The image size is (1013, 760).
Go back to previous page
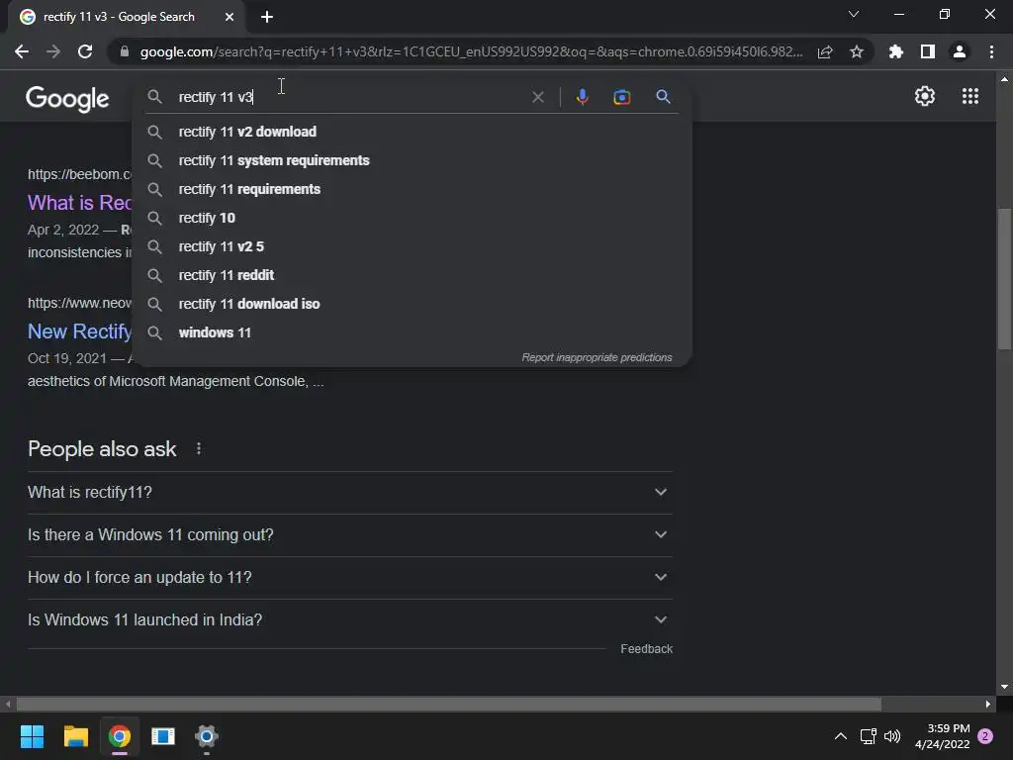point(22,51)
